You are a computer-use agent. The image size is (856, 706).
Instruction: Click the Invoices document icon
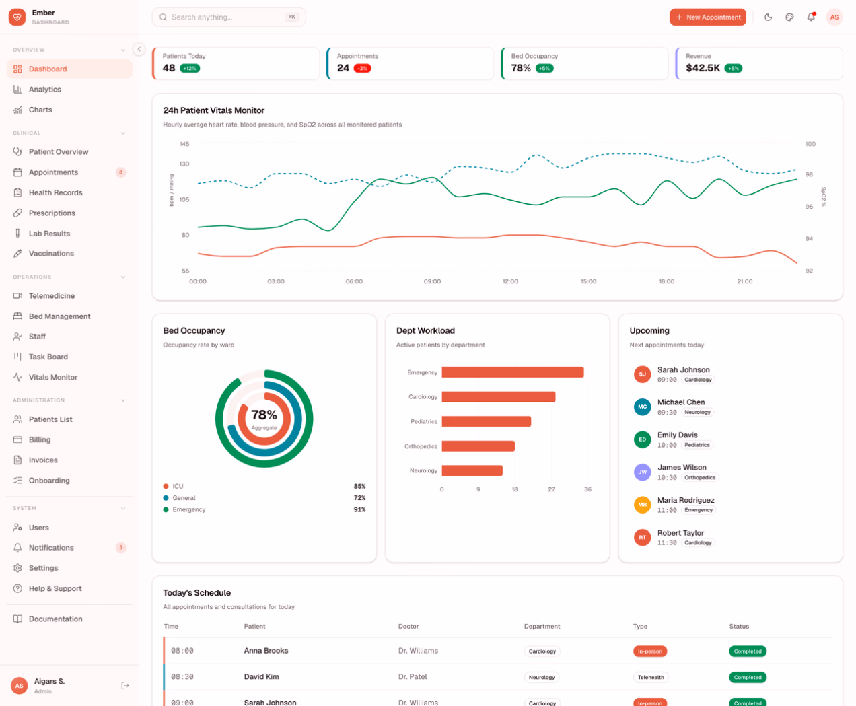(x=17, y=460)
